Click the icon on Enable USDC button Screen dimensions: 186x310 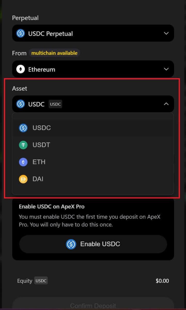tap(71, 244)
